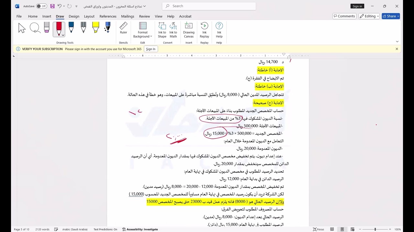The height and width of the screenshot is (232, 414).
Task: Toggle the Ruler stencil
Action: [x=124, y=28]
